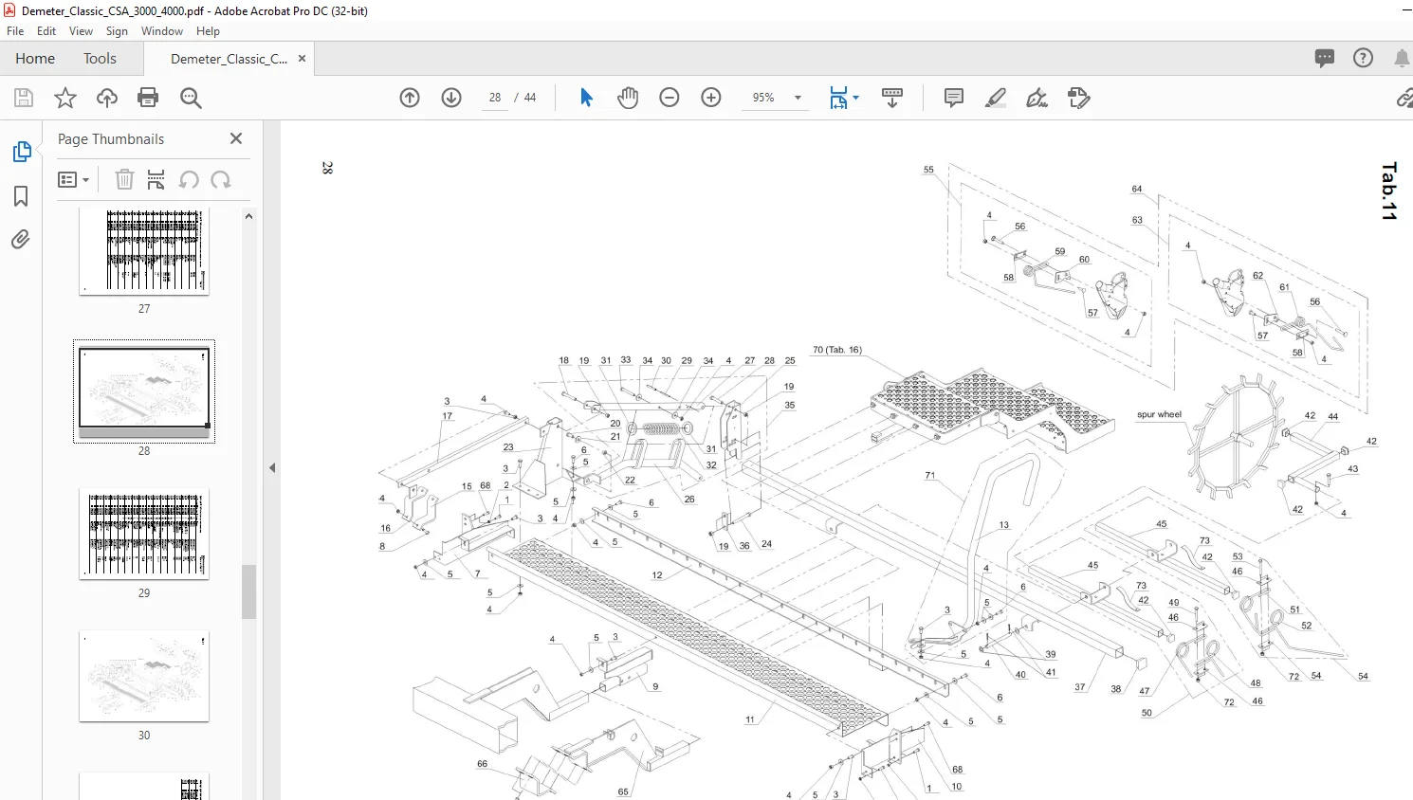
Task: Open the Bookmarks pane icon
Action: [21, 196]
